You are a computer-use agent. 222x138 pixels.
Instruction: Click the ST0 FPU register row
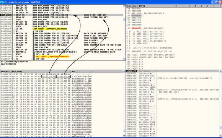[x=150, y=55]
